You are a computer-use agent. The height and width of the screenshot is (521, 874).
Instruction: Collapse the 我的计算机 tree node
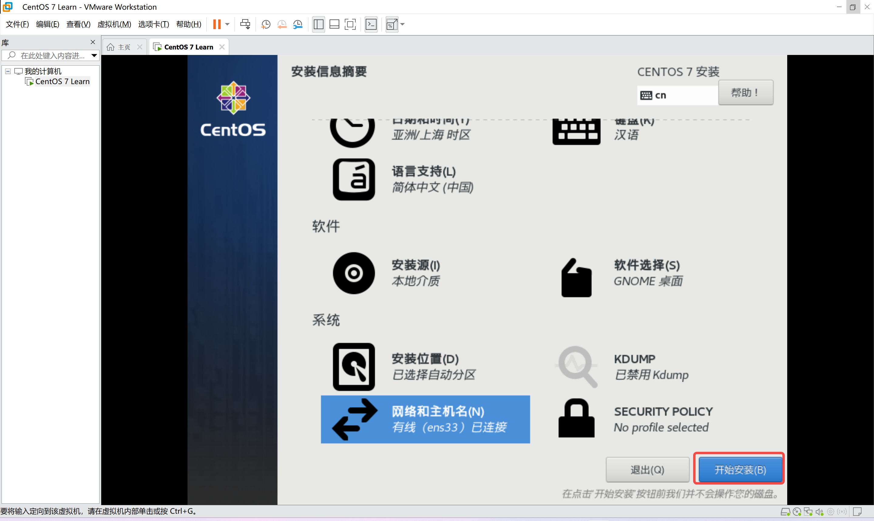(8, 71)
